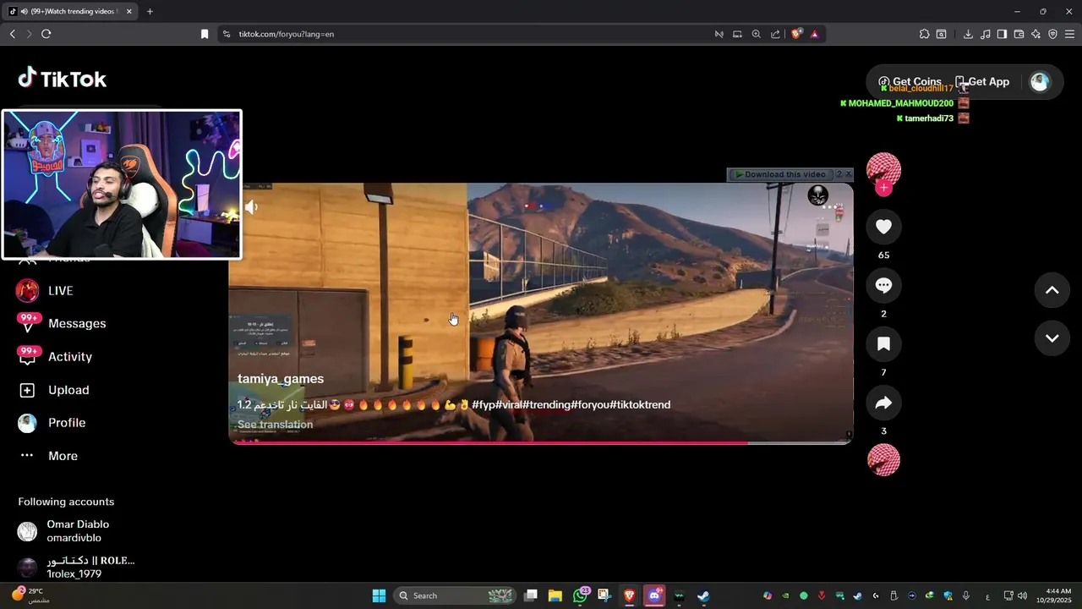Screen dimensions: 1082x609
Task: Click the TikTok logo
Action: pos(63,79)
